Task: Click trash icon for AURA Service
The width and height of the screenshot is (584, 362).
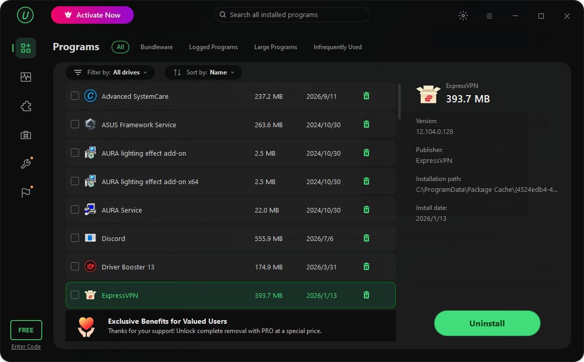Action: tap(366, 210)
